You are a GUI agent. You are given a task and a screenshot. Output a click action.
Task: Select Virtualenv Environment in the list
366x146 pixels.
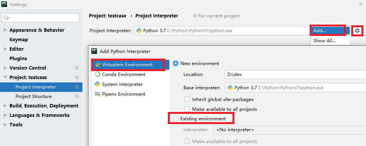point(131,65)
